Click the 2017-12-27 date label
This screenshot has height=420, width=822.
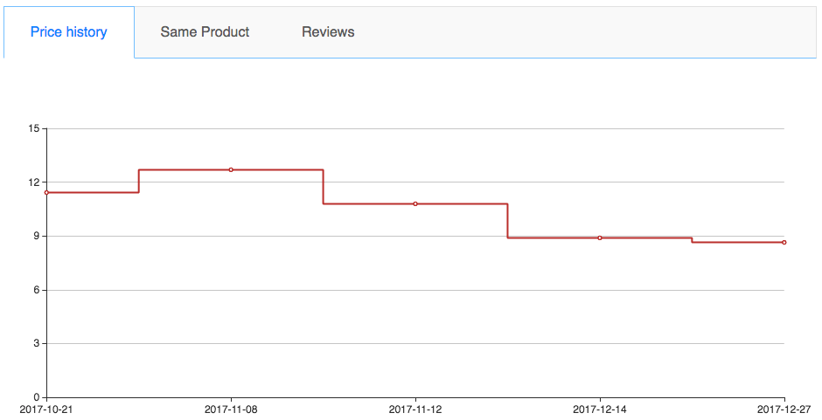[x=784, y=409]
